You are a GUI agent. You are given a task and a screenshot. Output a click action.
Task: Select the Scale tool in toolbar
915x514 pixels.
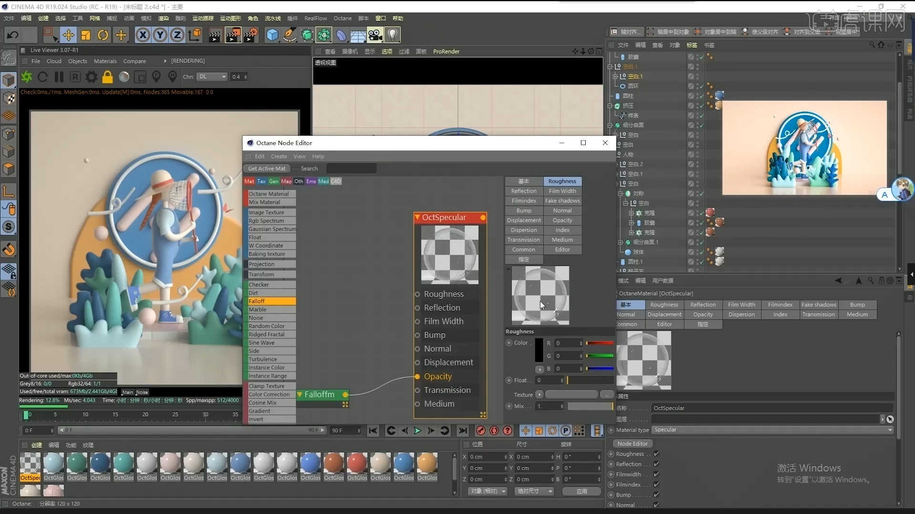click(x=86, y=35)
